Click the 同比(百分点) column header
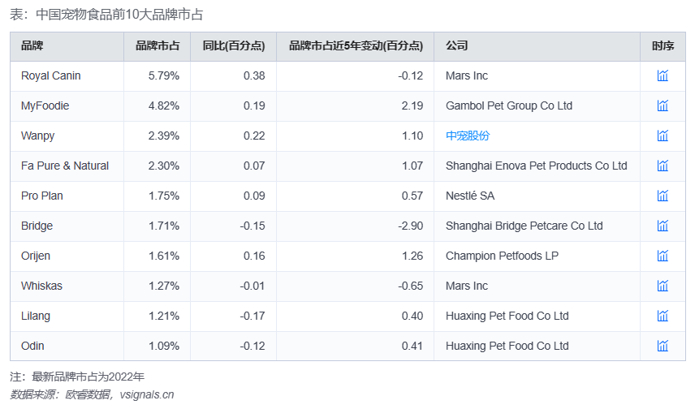This screenshot has height=409, width=695. coord(233,46)
